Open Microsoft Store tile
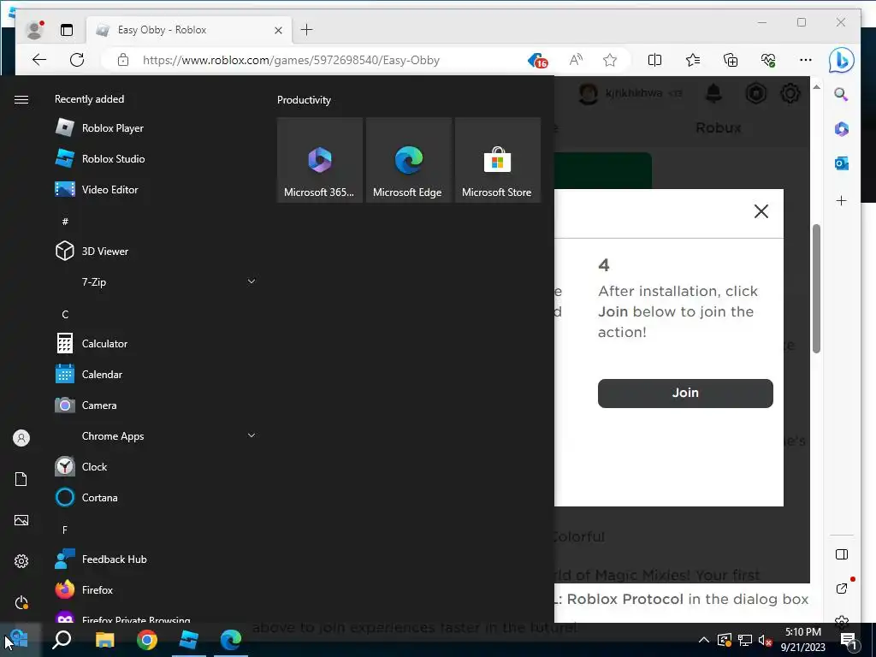The image size is (876, 657). 497,160
